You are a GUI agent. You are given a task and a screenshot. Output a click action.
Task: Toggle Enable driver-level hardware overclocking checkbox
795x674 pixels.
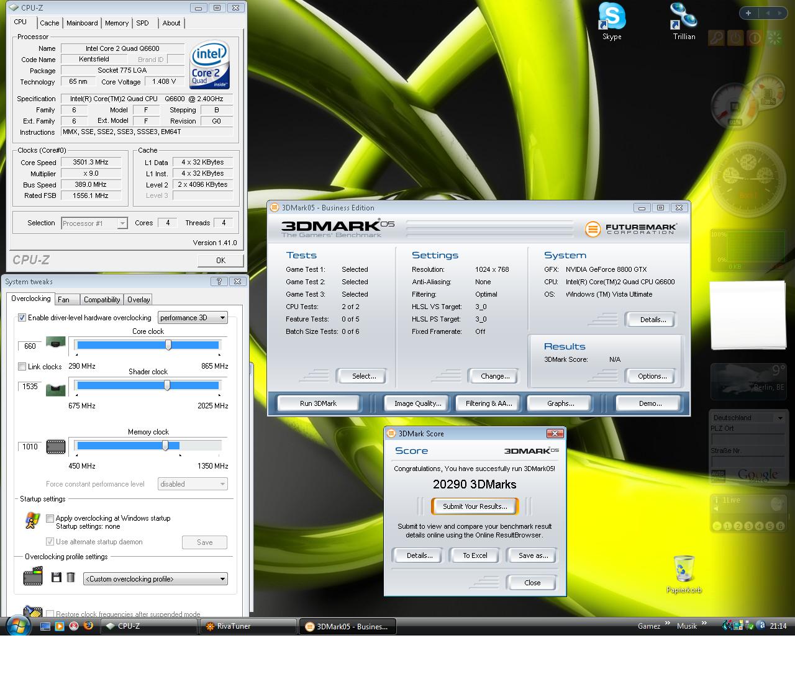click(x=22, y=318)
